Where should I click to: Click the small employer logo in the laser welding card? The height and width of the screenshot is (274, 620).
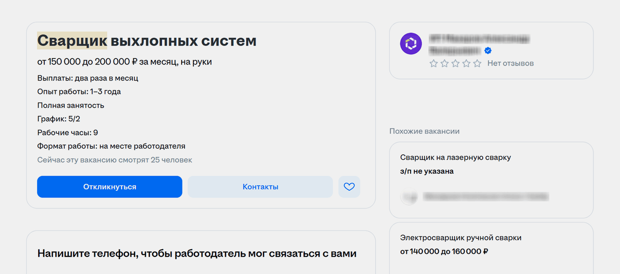pyautogui.click(x=409, y=197)
